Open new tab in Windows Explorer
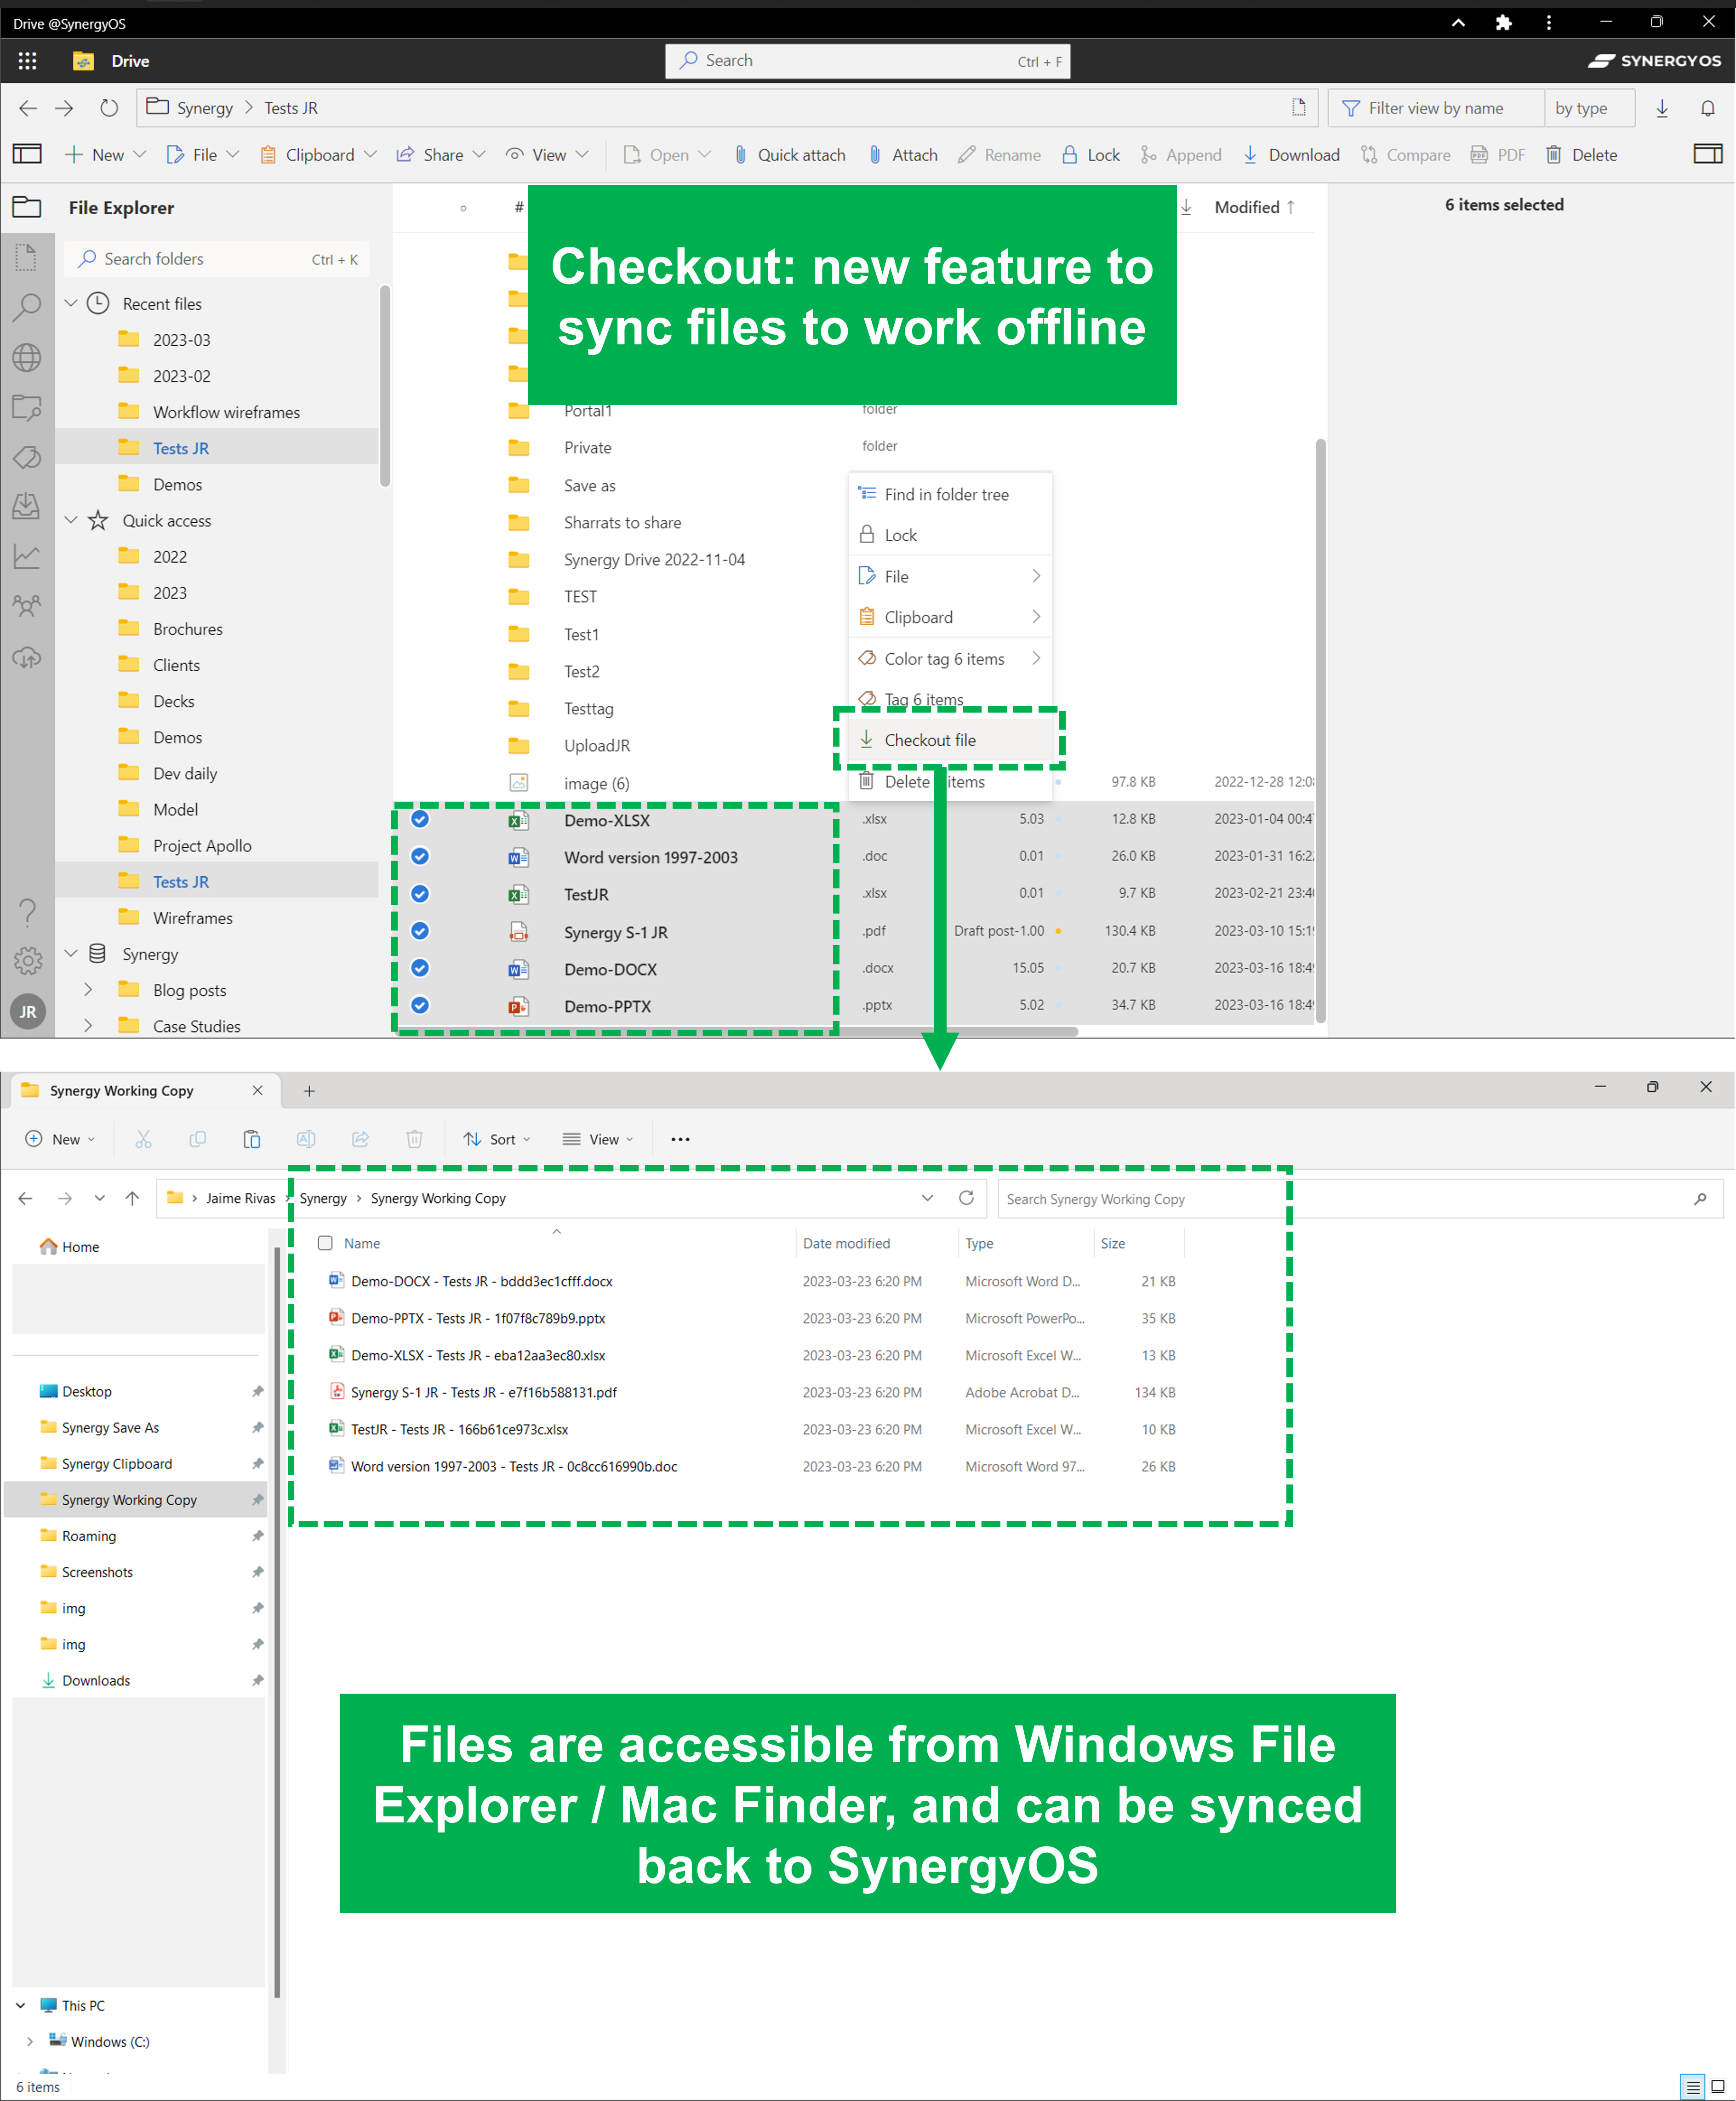This screenshot has width=1736, height=2101. (x=309, y=1091)
